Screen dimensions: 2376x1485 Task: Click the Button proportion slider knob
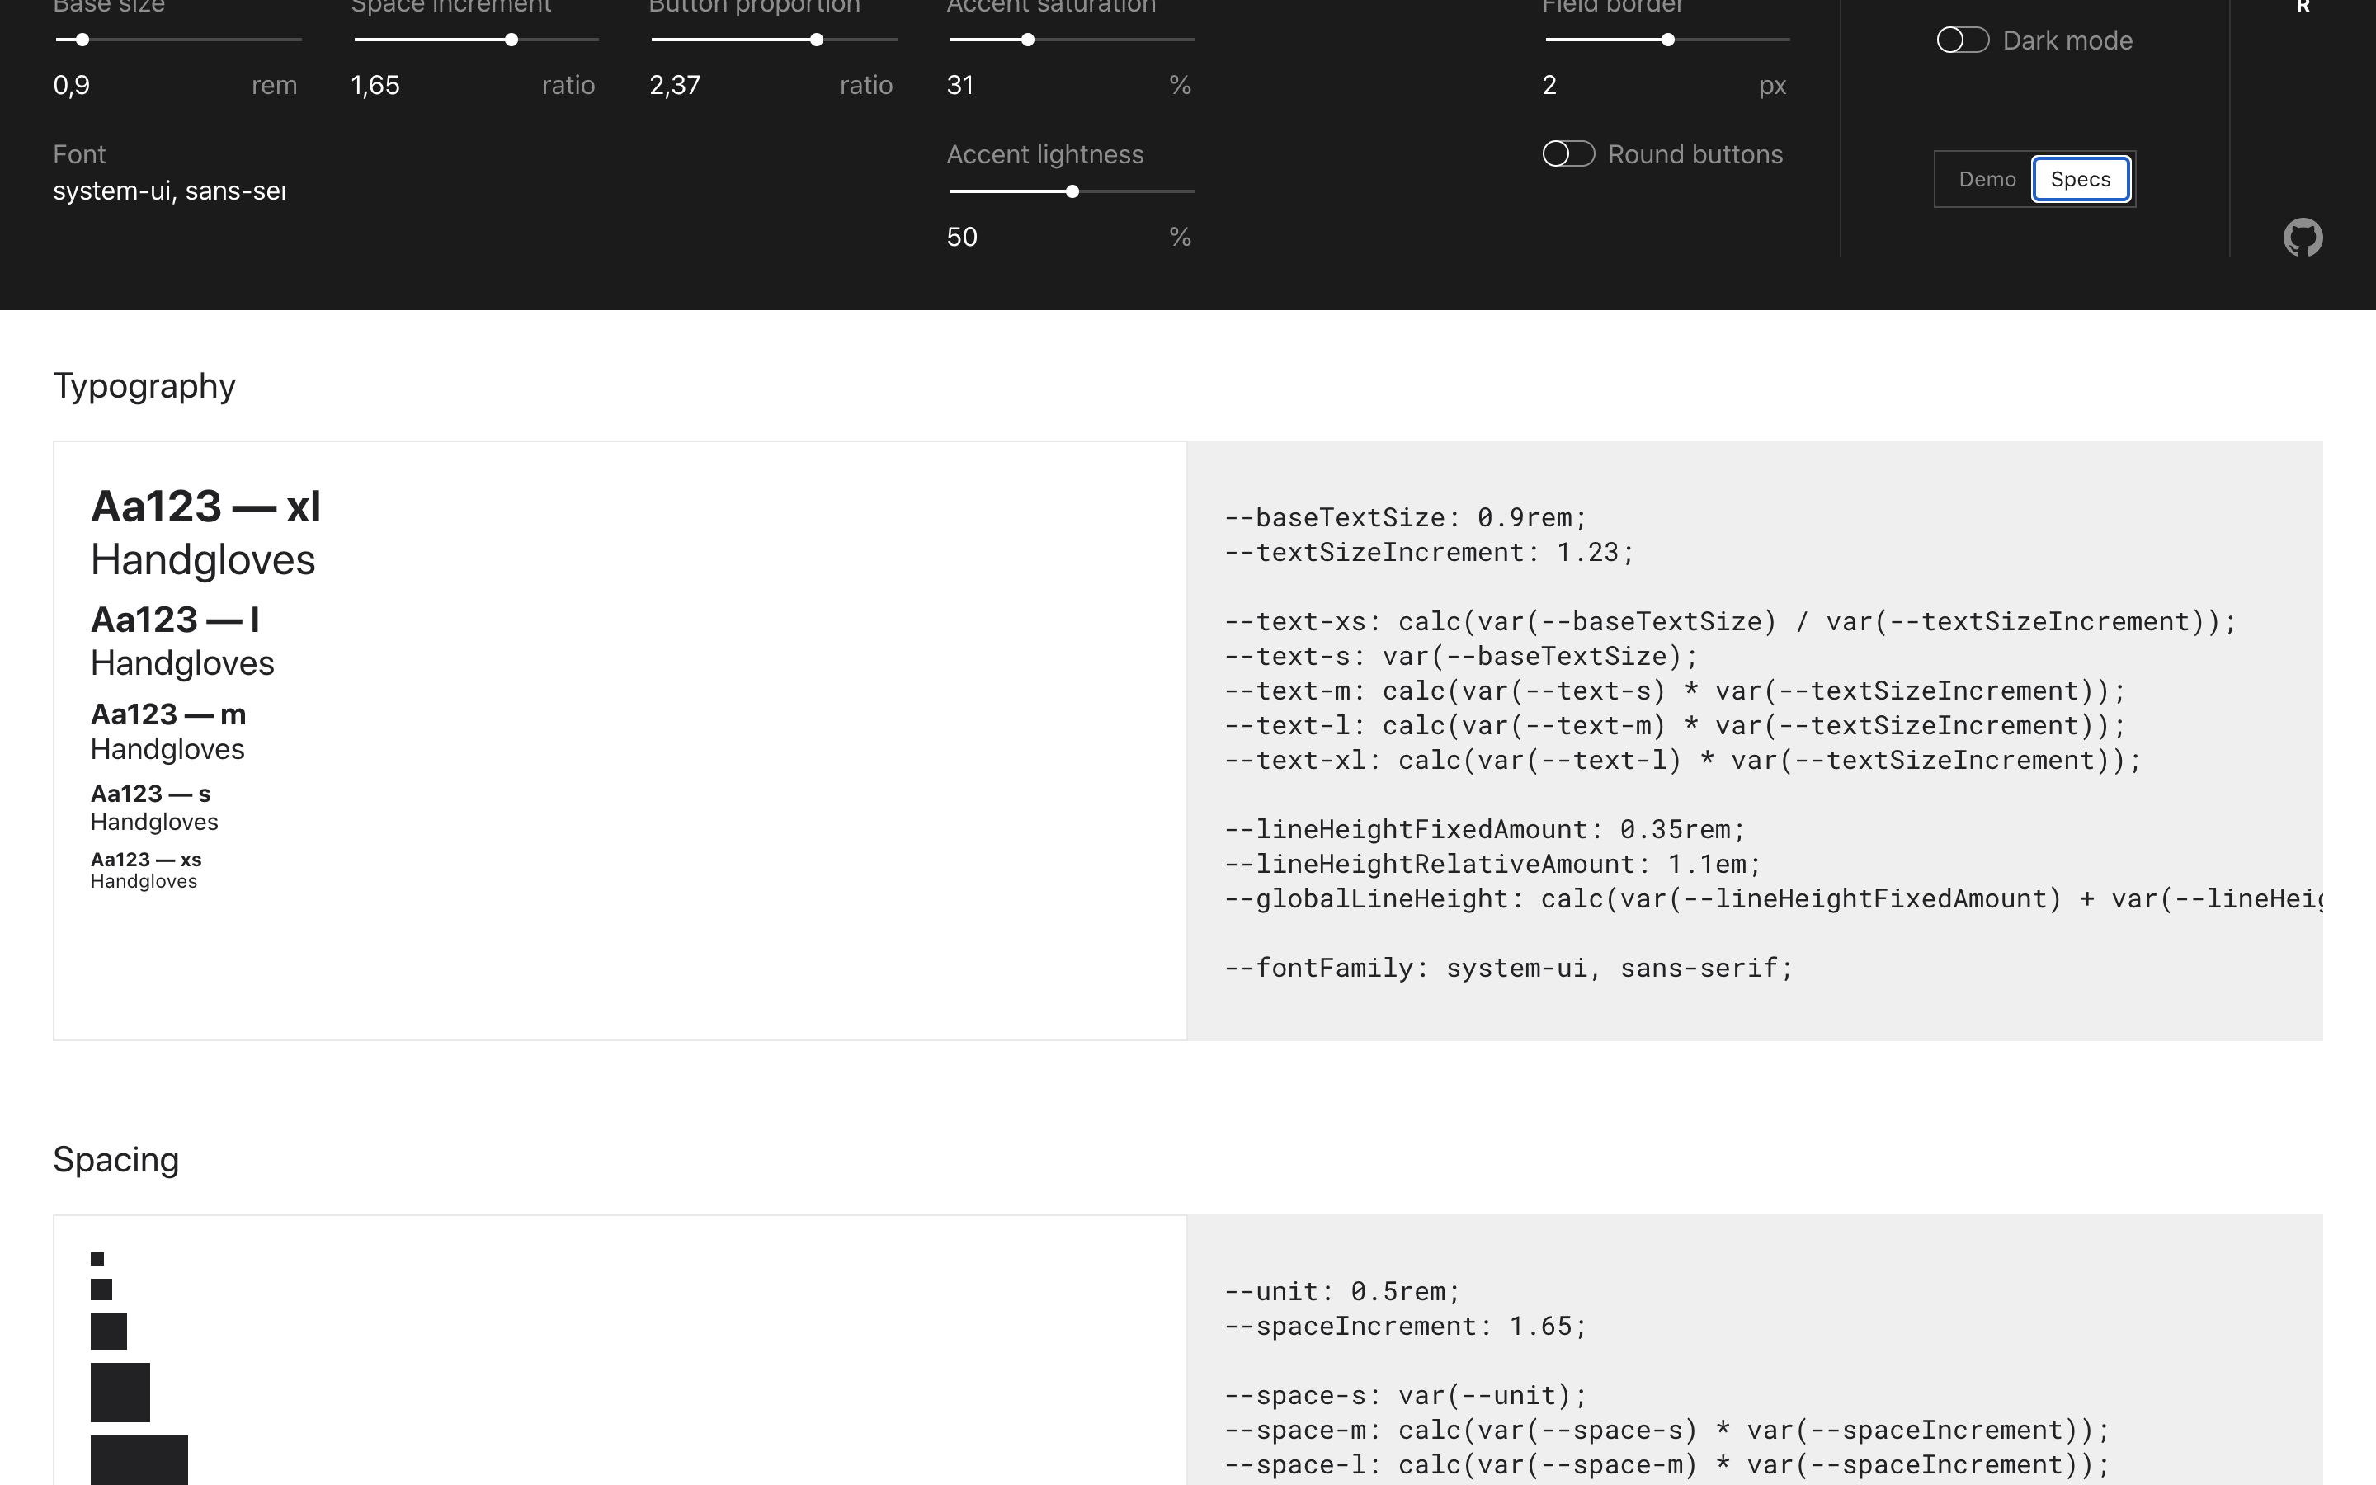817,40
